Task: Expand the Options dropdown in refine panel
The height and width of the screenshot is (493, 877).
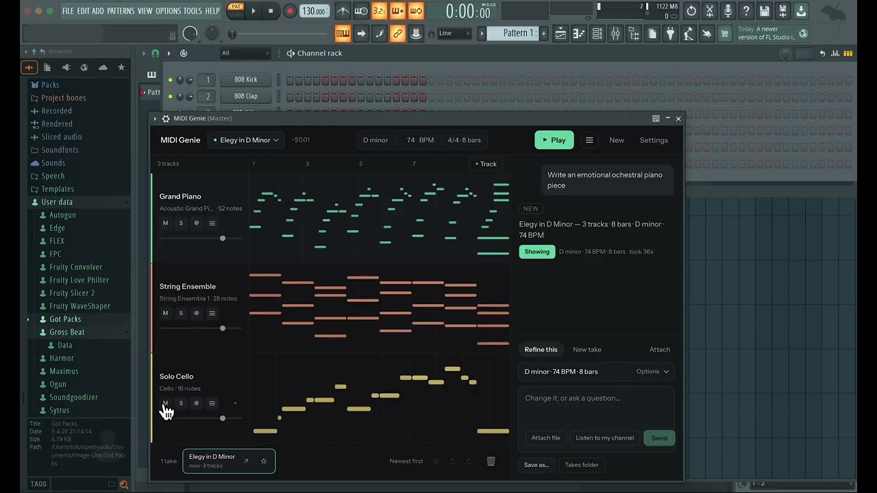Action: [652, 372]
